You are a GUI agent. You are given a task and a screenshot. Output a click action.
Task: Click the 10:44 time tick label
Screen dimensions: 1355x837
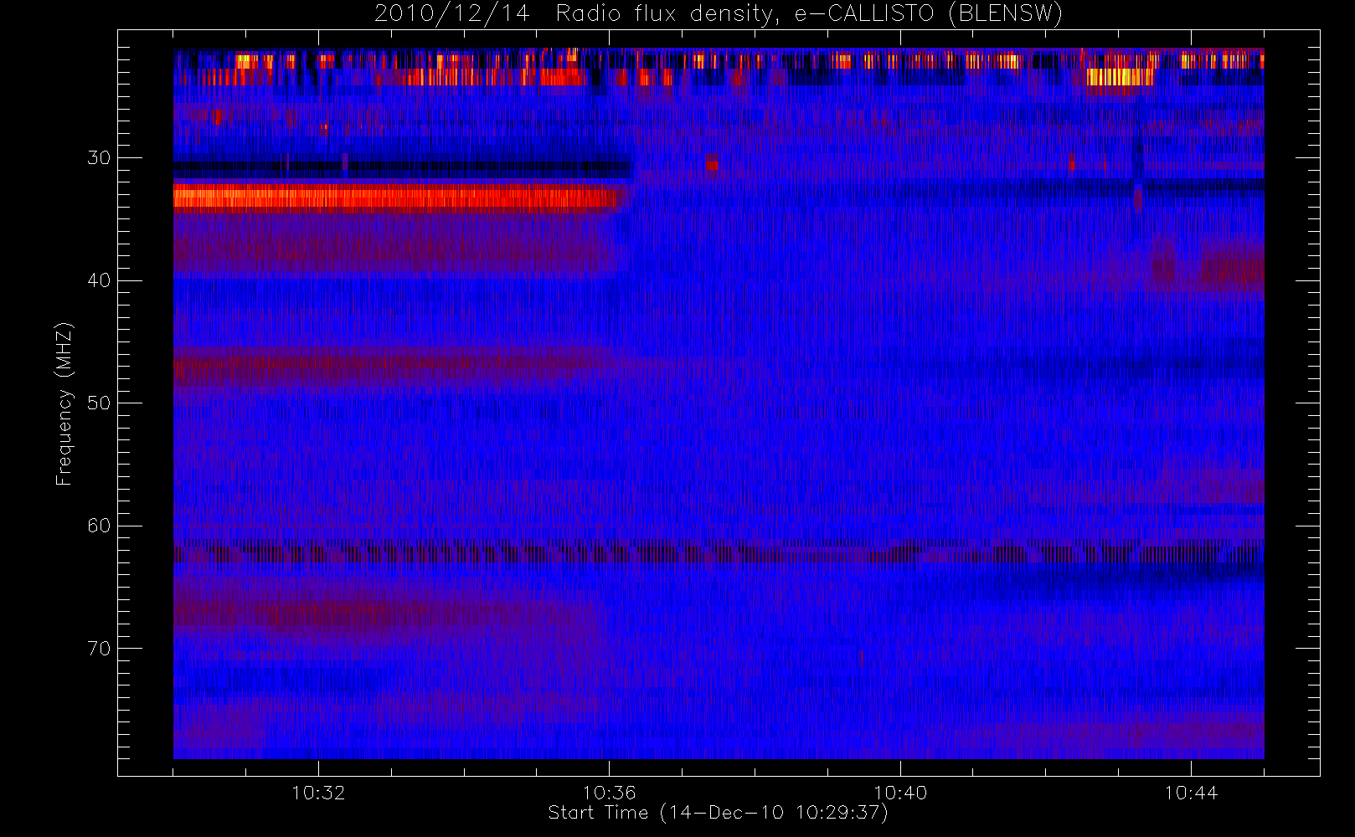pos(1191,793)
